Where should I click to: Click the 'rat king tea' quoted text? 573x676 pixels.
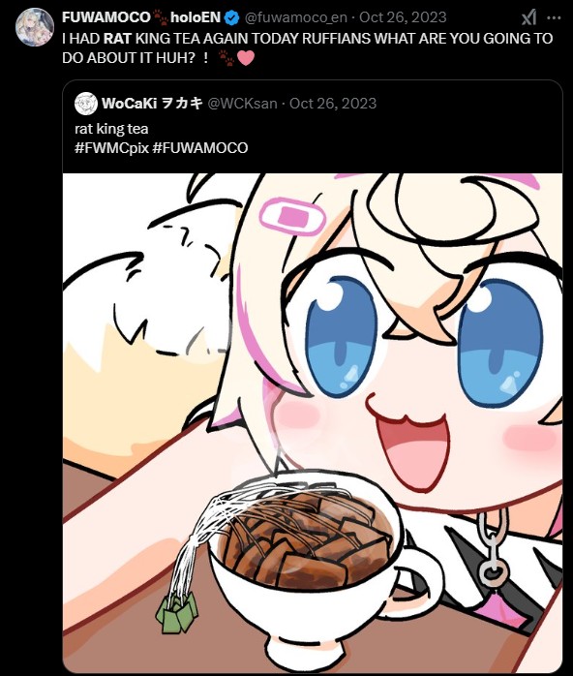[x=111, y=129]
